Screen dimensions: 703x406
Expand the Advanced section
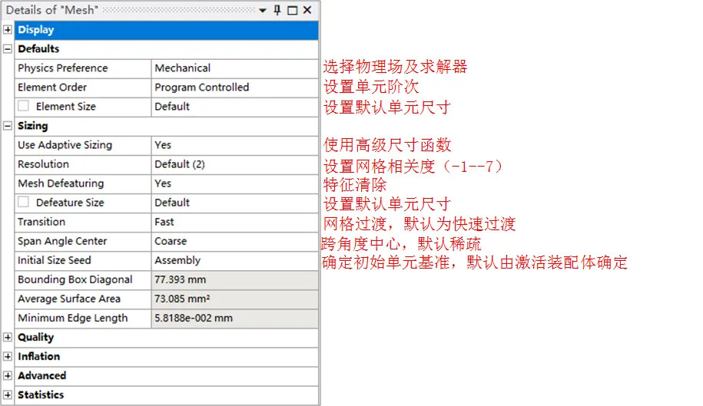8,375
